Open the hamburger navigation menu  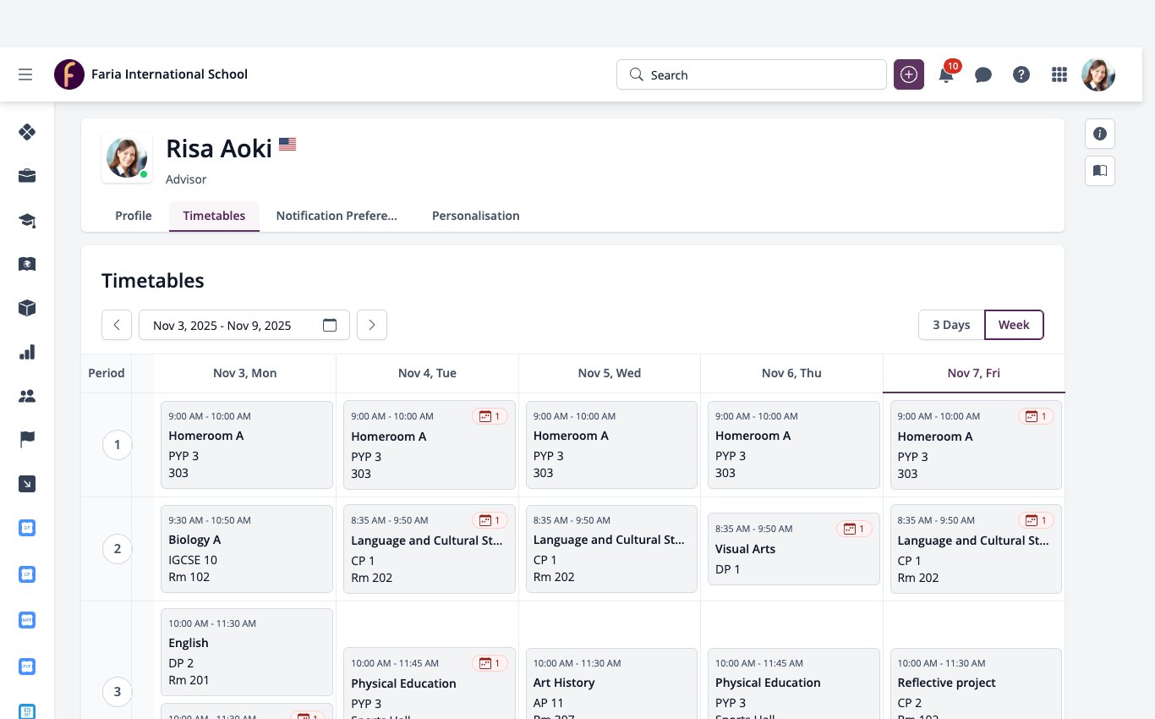click(25, 74)
